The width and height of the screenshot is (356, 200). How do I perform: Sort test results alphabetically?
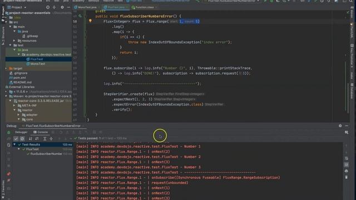pyautogui.click(x=31, y=138)
